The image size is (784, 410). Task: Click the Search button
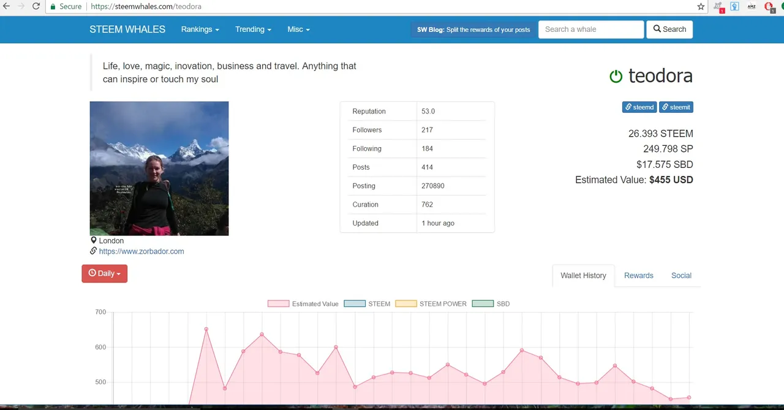pyautogui.click(x=669, y=29)
